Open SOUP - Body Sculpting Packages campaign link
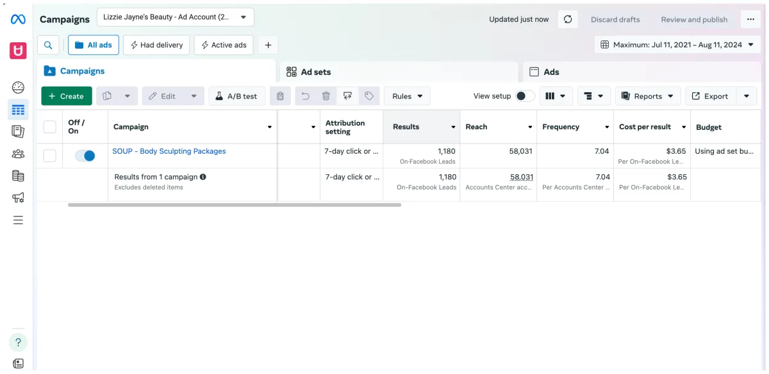Screen dimensions: 769x374 pos(169,151)
